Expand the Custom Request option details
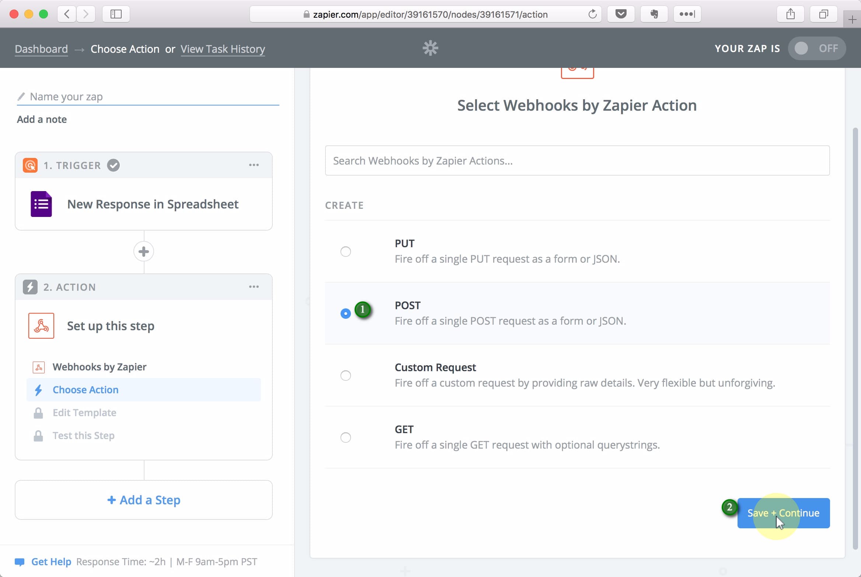 point(345,376)
